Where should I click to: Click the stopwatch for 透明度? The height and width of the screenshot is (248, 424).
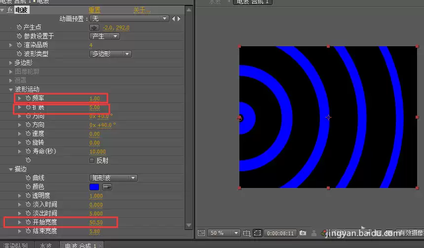click(x=28, y=195)
